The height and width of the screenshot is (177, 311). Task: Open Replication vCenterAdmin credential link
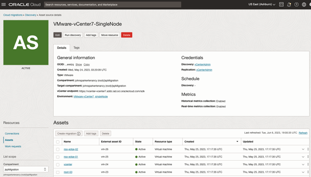pyautogui.click(x=204, y=70)
